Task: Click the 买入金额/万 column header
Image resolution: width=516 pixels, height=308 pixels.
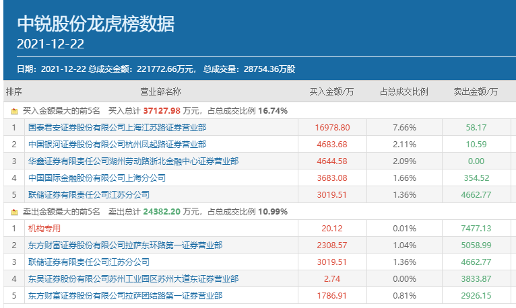Action: click(x=332, y=91)
